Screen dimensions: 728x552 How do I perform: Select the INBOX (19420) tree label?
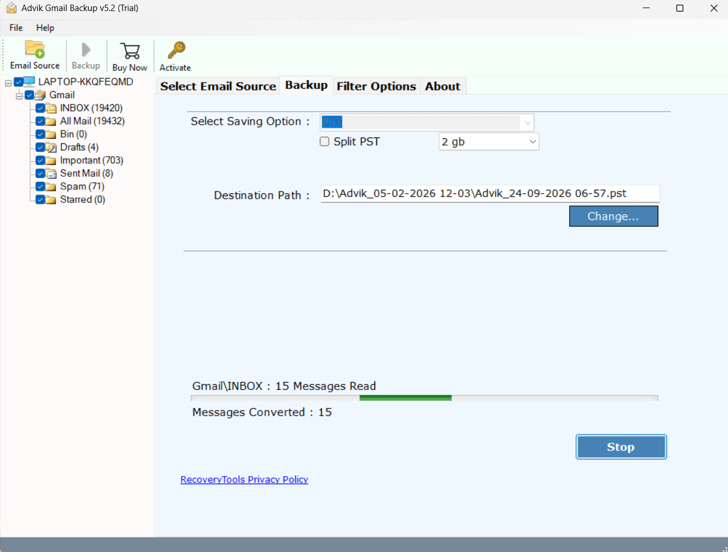click(92, 108)
